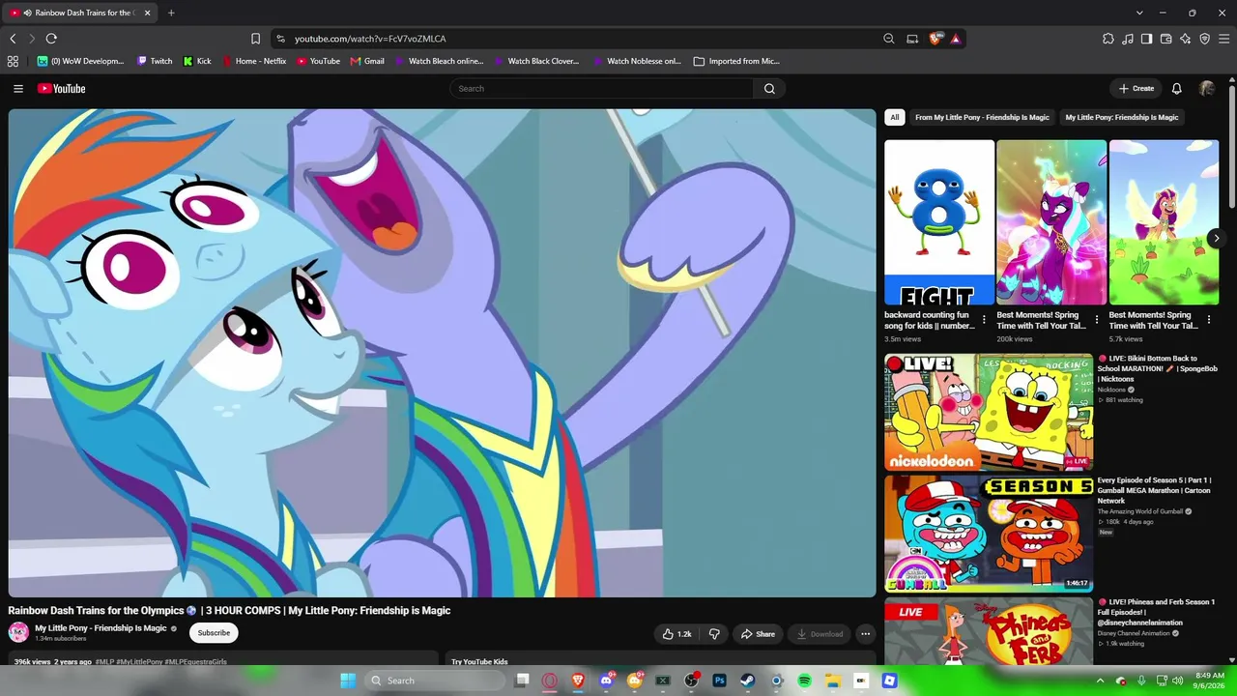The image size is (1237, 696).
Task: Open Brave Wallet
Action: pos(1165,39)
